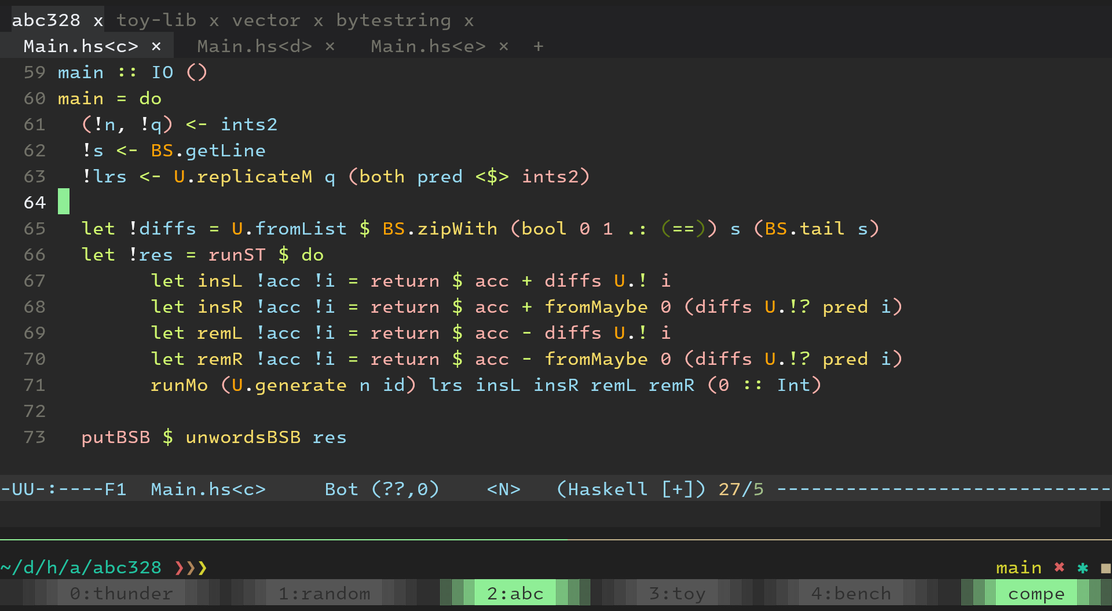Close the bytestring workspace tab

[x=469, y=21]
